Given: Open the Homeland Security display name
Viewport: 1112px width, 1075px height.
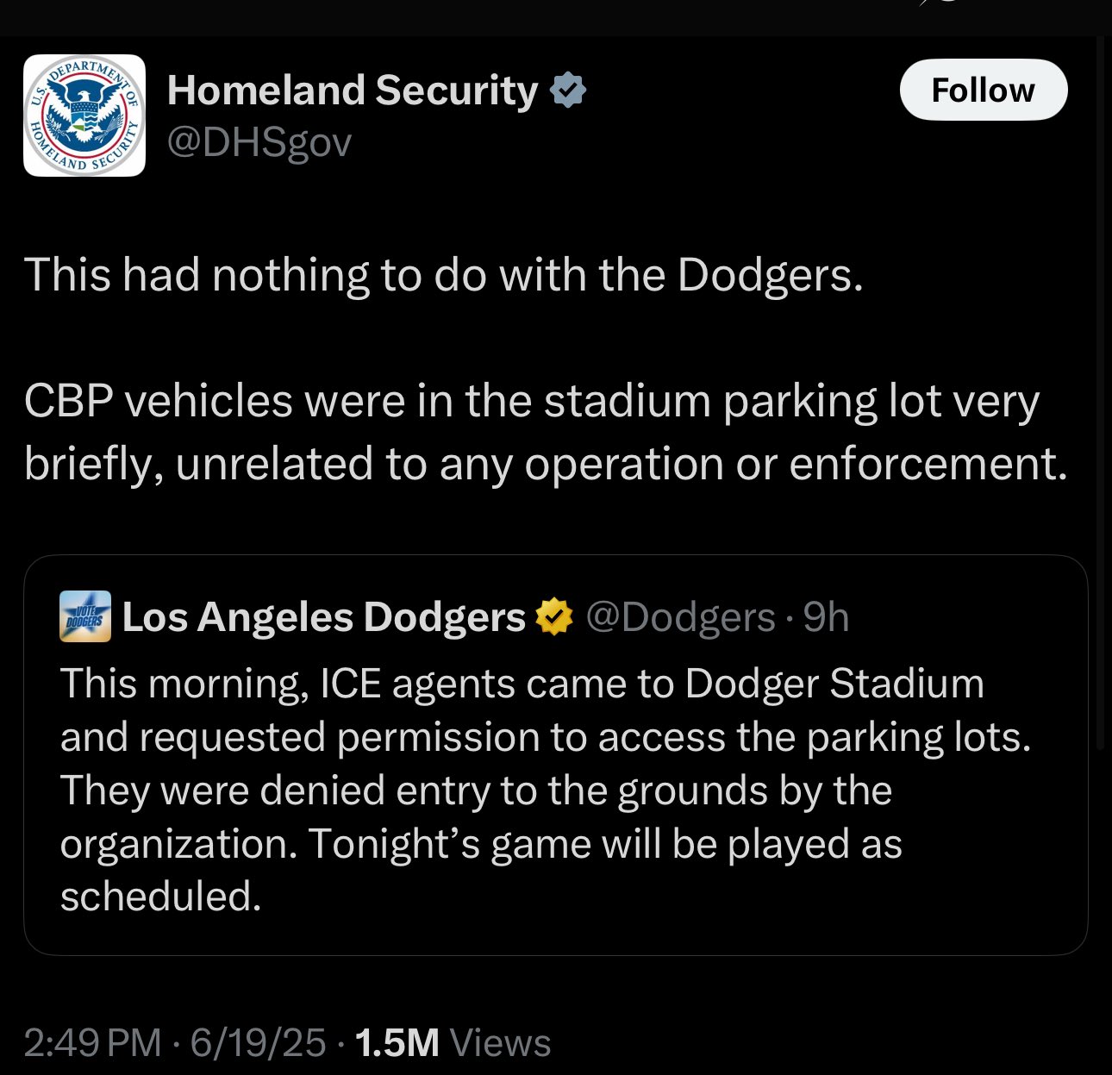Looking at the screenshot, I should pos(352,90).
